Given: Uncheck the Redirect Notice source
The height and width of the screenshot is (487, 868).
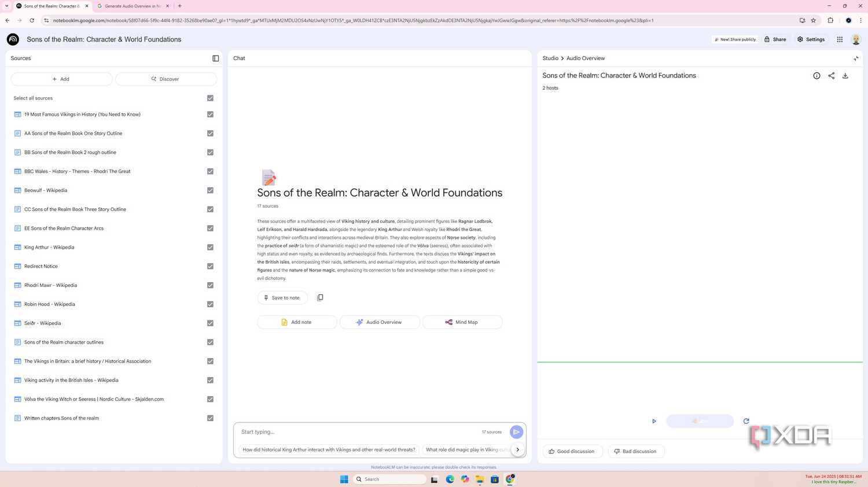Looking at the screenshot, I should [x=210, y=267].
